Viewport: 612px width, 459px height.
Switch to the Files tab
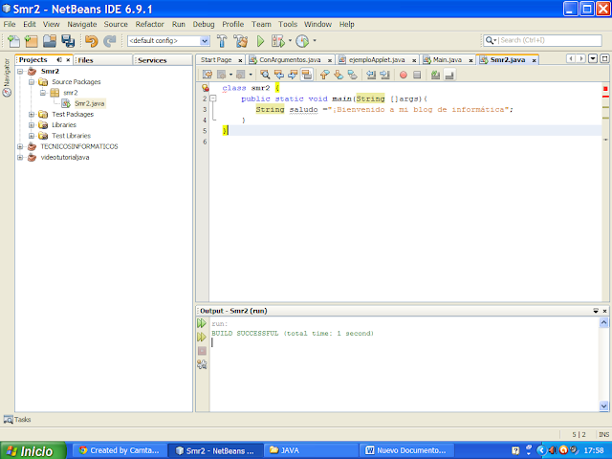tap(85, 60)
